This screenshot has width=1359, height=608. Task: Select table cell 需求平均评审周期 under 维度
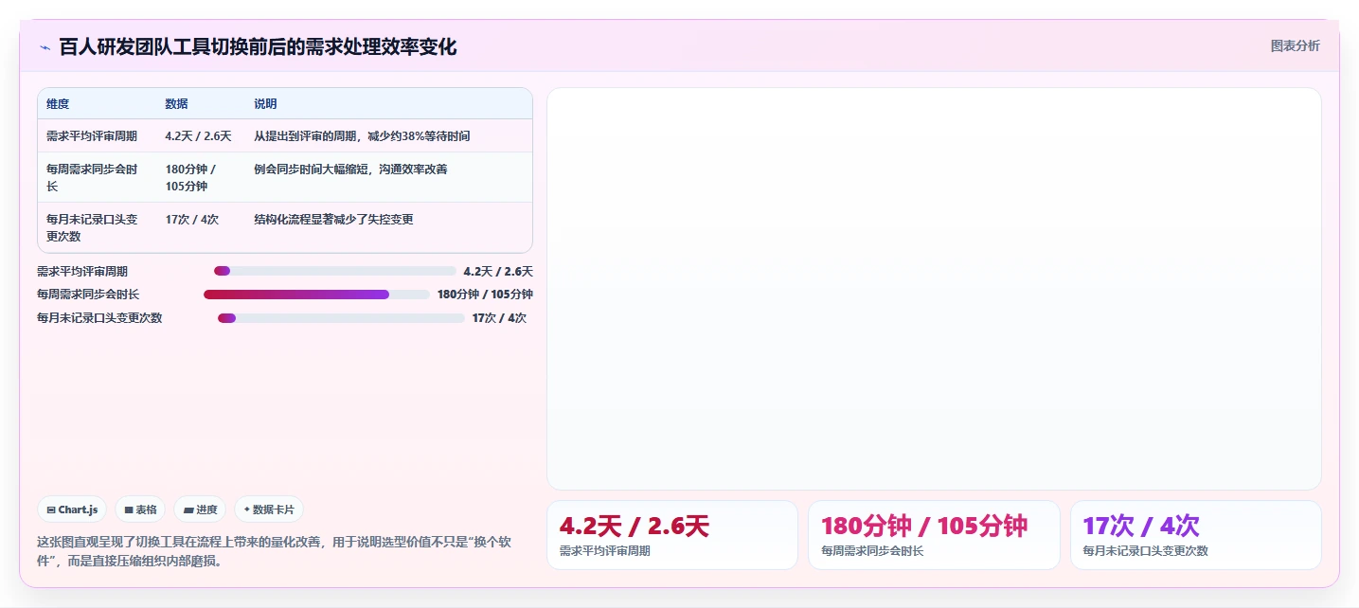click(92, 136)
